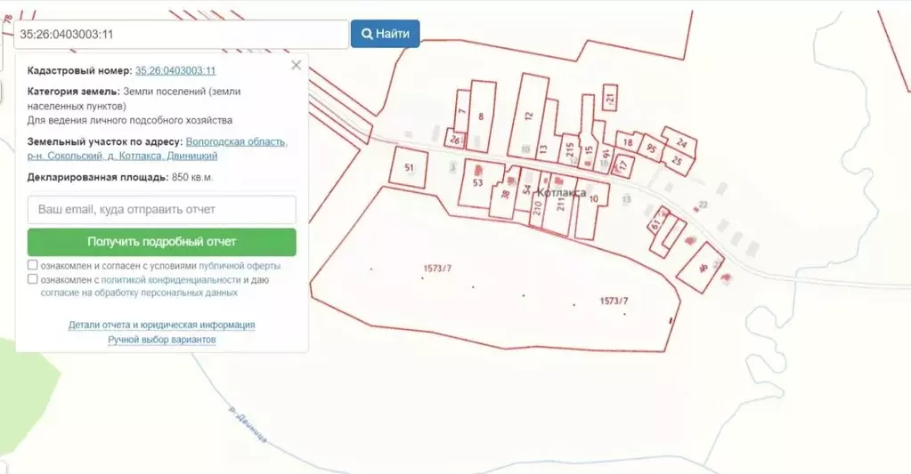Open the Вологодская область address link
This screenshot has width=911, height=474.
click(x=236, y=141)
